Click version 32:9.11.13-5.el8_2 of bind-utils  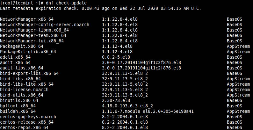point(125,95)
